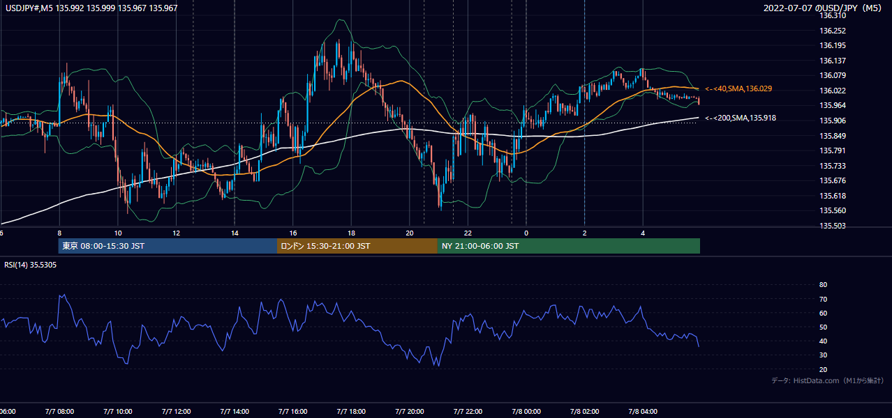
Task: Click RSI scale label 60
Action: tap(823, 313)
